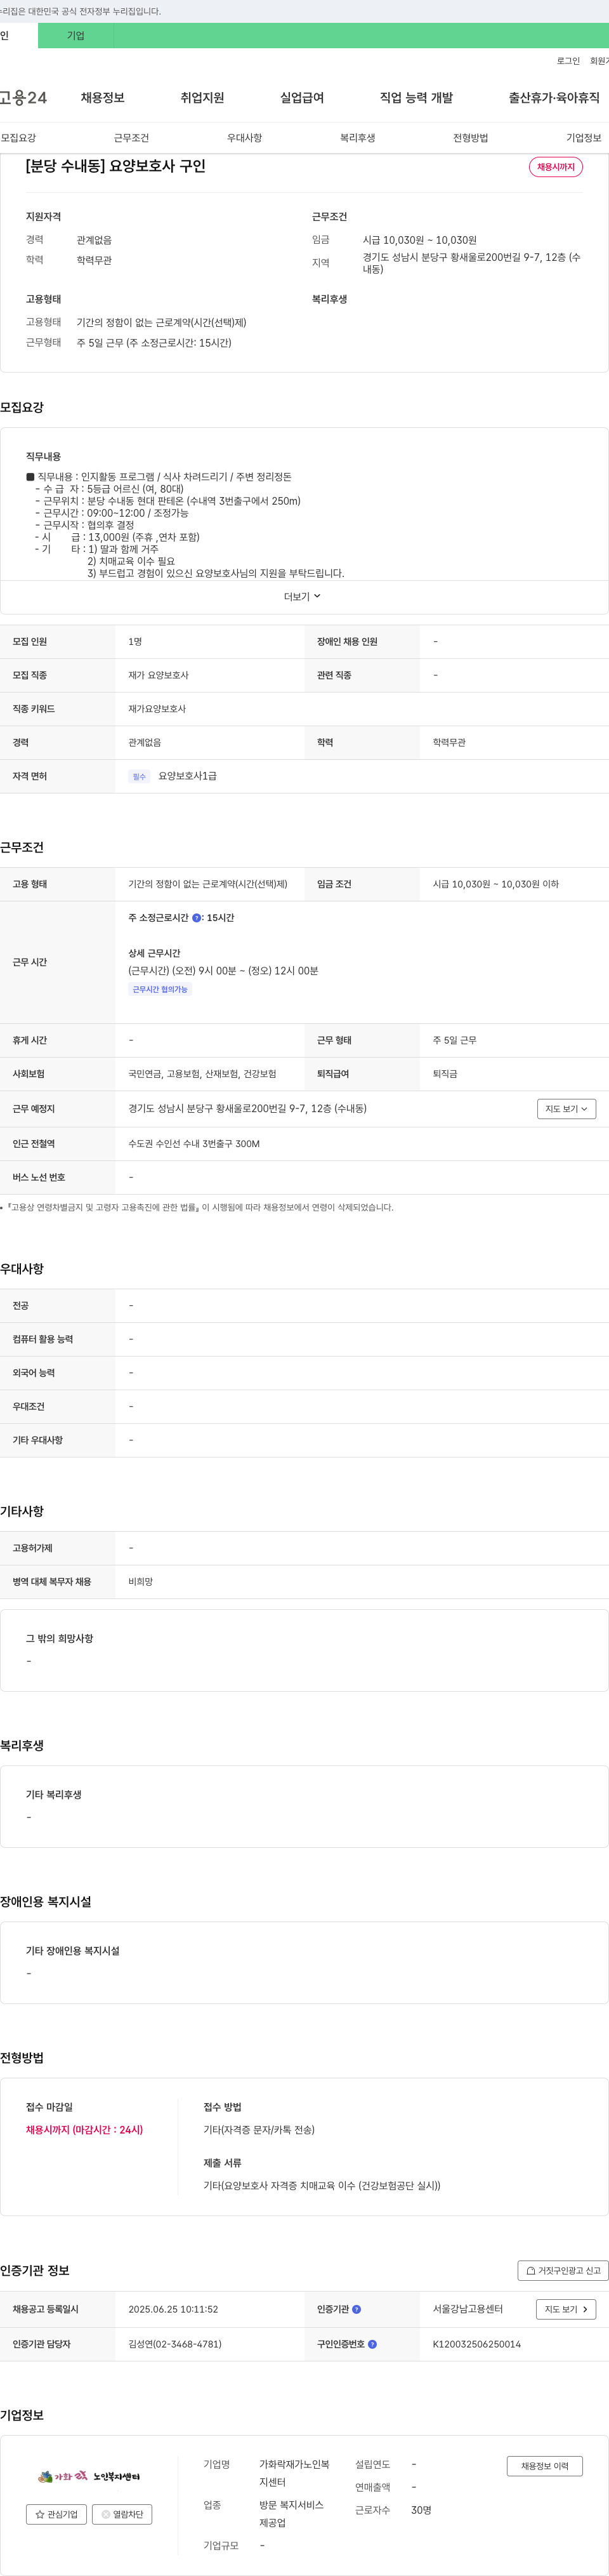Open 지도 보기 for 서울강남고용센터
Screen dimensions: 609x2576
tap(566, 2309)
